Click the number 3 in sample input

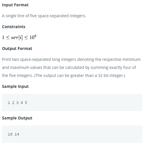point(17,103)
